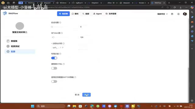
Task: Switch to the Docker browser tab
Action: [x=142, y=3]
